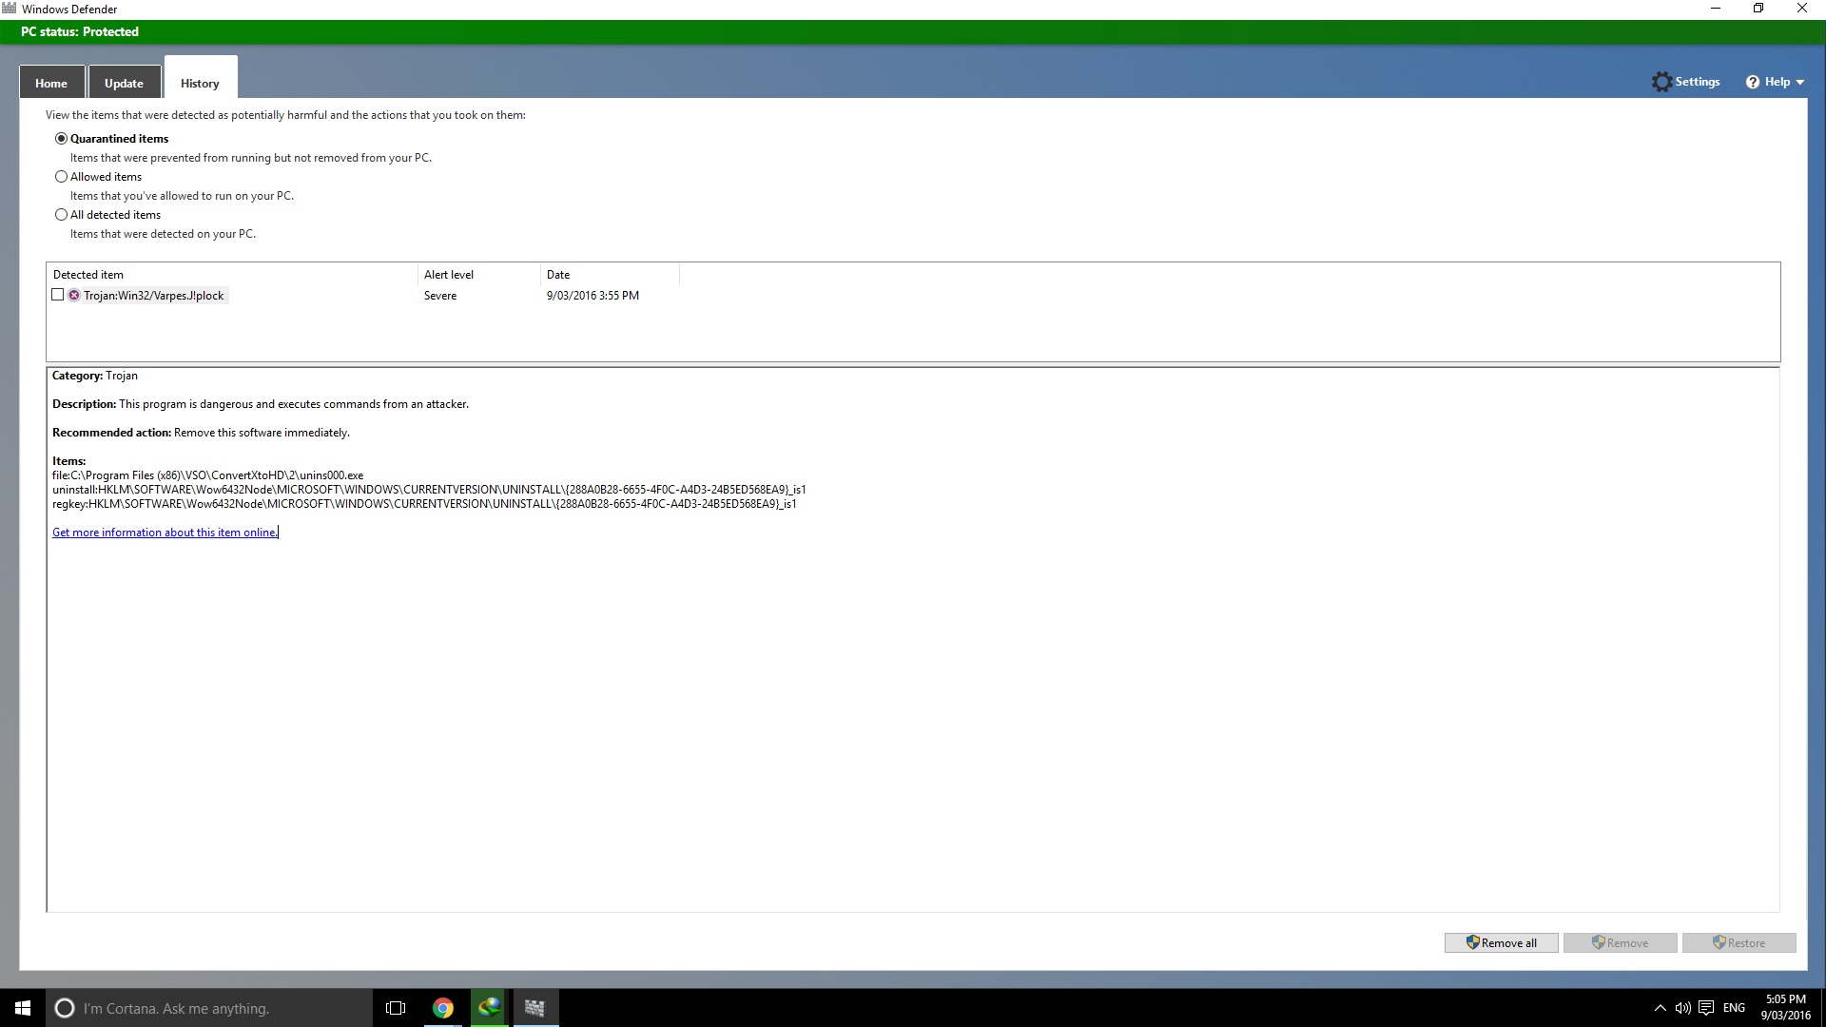Expand the Help dropdown arrow

pos(1799,83)
